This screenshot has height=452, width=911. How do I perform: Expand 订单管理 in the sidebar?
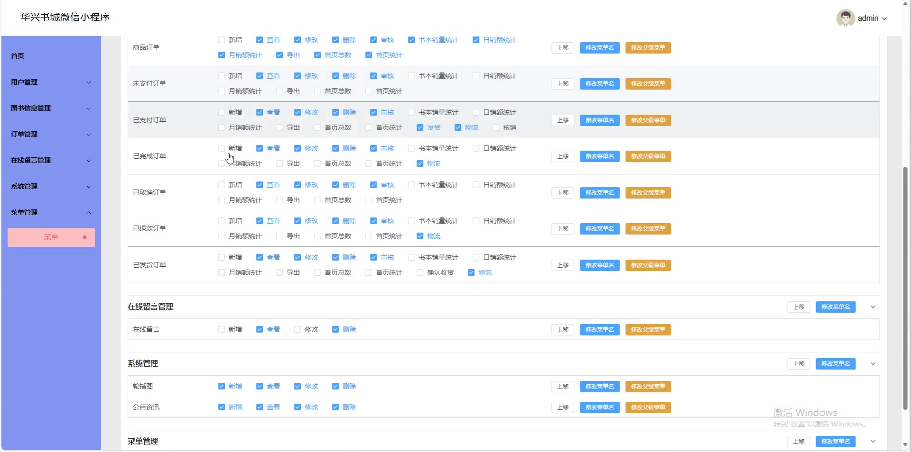point(51,134)
